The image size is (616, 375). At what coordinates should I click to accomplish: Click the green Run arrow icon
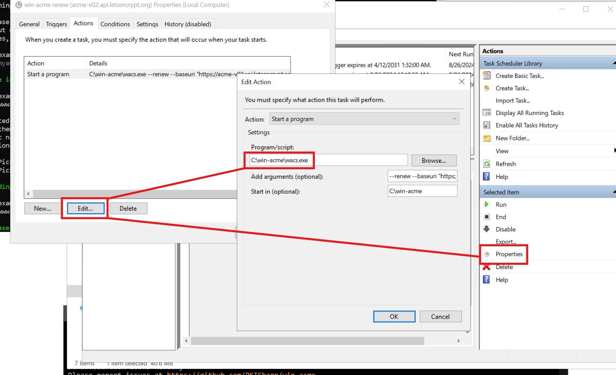click(487, 204)
